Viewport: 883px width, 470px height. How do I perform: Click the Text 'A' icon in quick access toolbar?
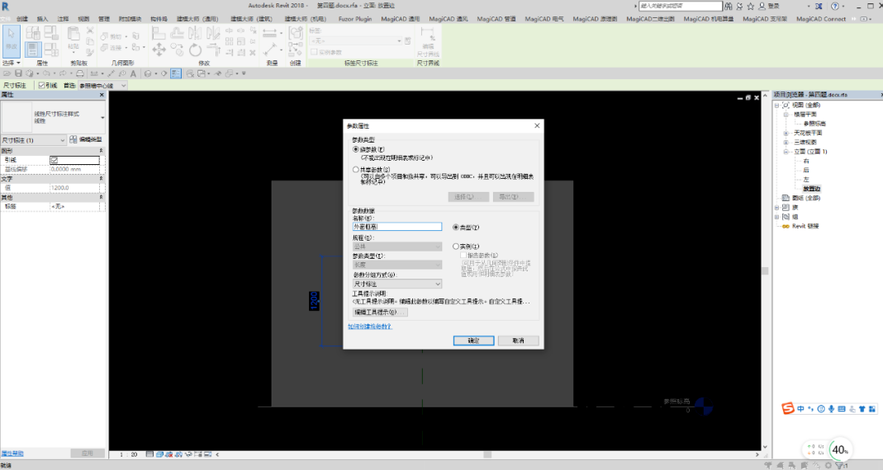click(134, 73)
